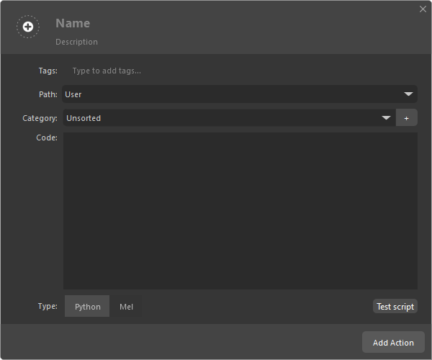Viewport: 432px width, 360px height.
Task: Select Python script type
Action: (x=87, y=306)
